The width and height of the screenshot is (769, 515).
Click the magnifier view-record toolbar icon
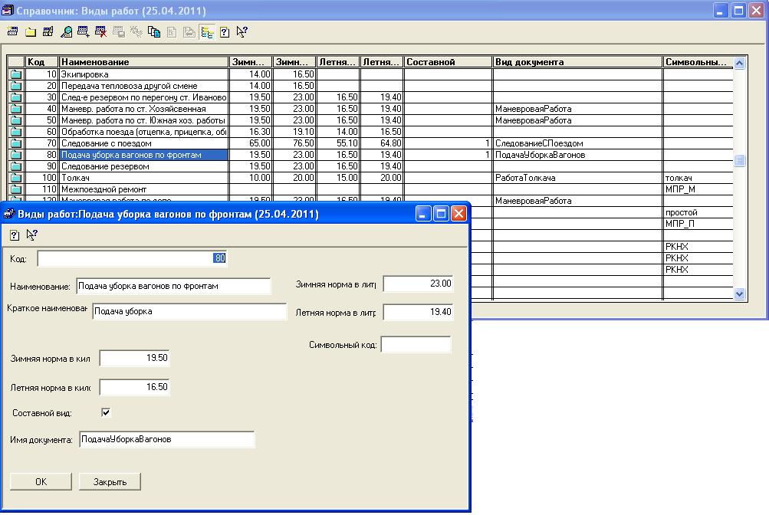coord(66,32)
